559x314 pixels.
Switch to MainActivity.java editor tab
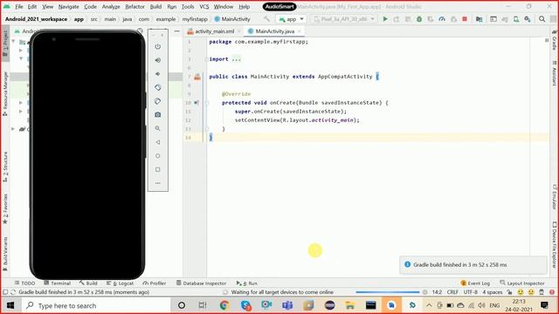(x=275, y=31)
